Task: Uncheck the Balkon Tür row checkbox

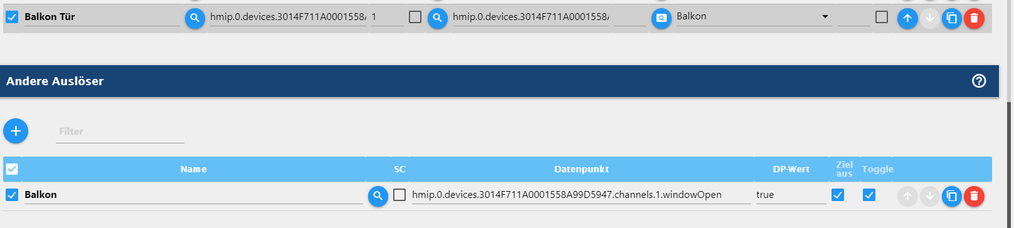Action: 12,17
